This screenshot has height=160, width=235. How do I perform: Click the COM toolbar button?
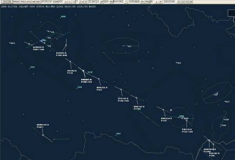pyautogui.click(x=55, y=2)
